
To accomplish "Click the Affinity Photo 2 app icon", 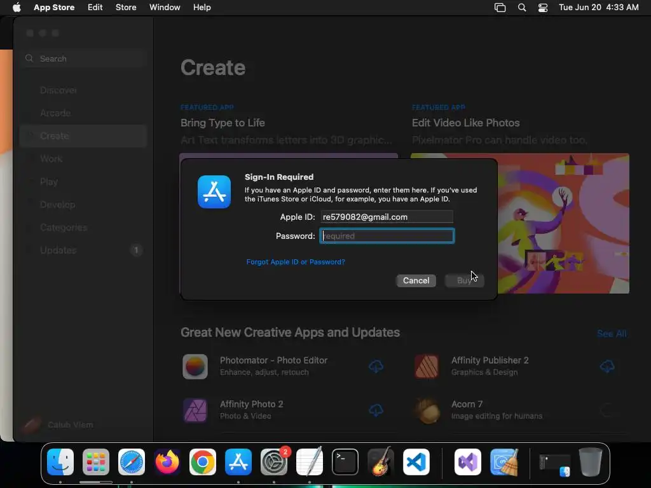I will coord(195,410).
